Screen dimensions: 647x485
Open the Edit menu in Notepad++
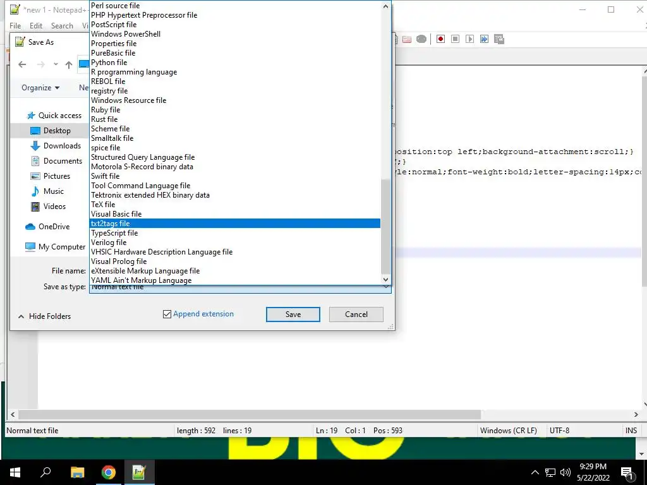(36, 25)
